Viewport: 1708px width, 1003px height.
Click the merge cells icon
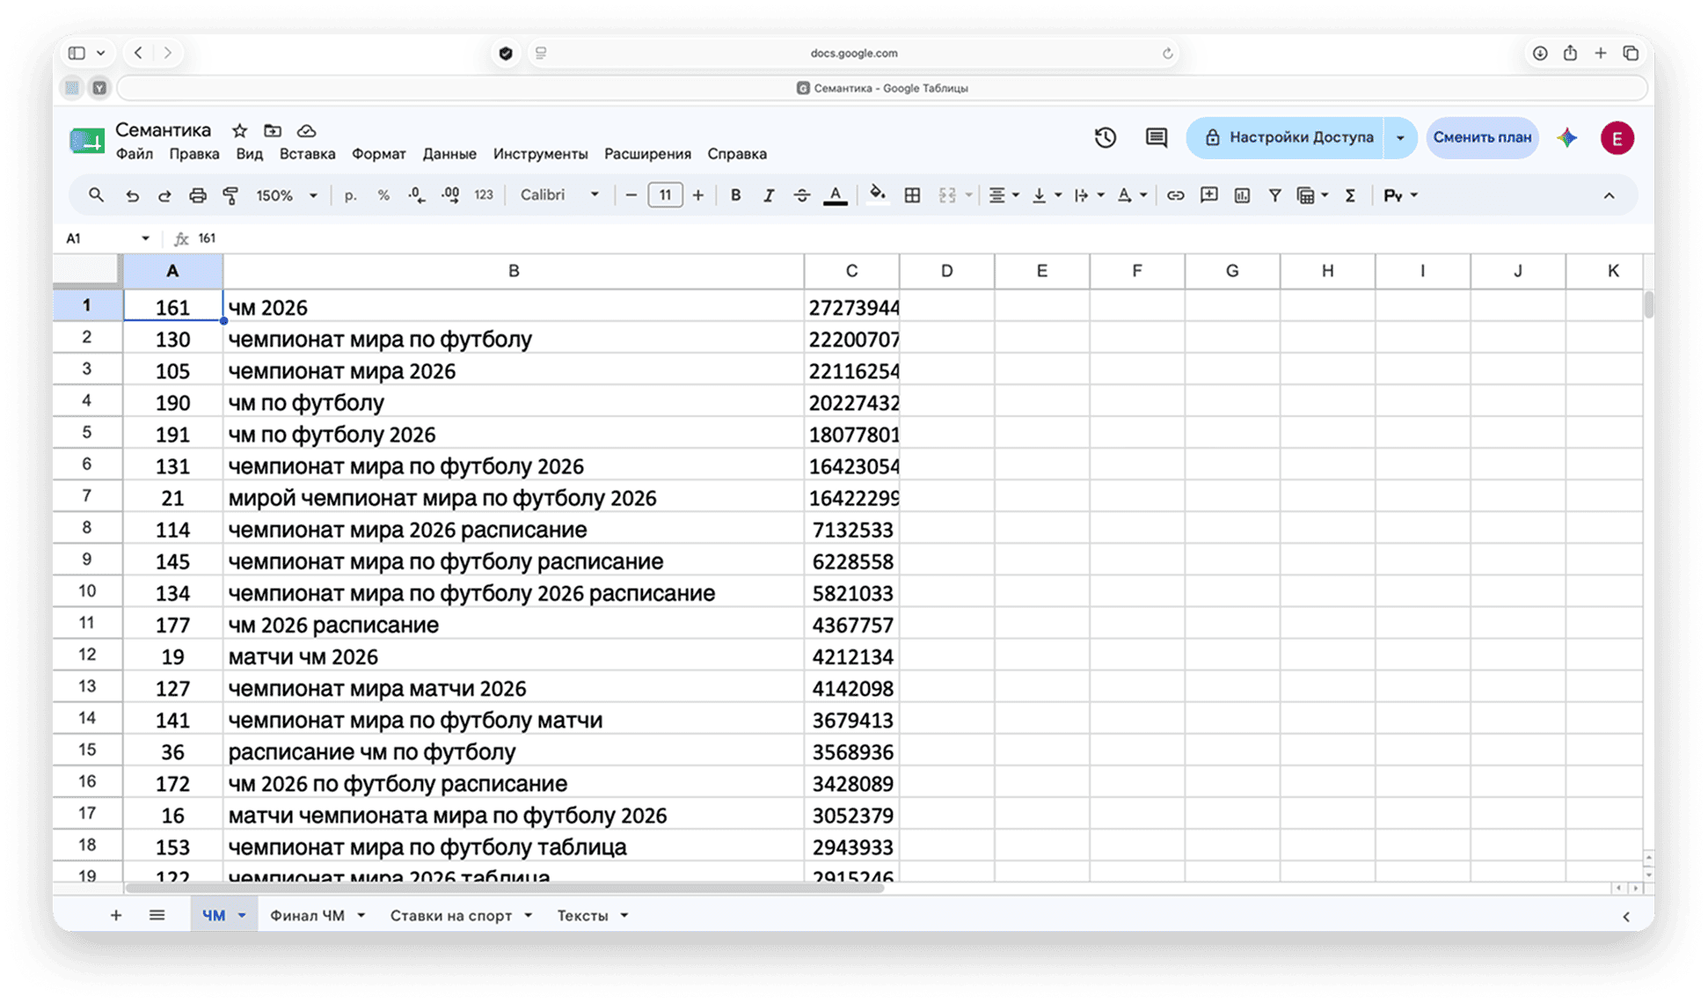pyautogui.click(x=947, y=195)
